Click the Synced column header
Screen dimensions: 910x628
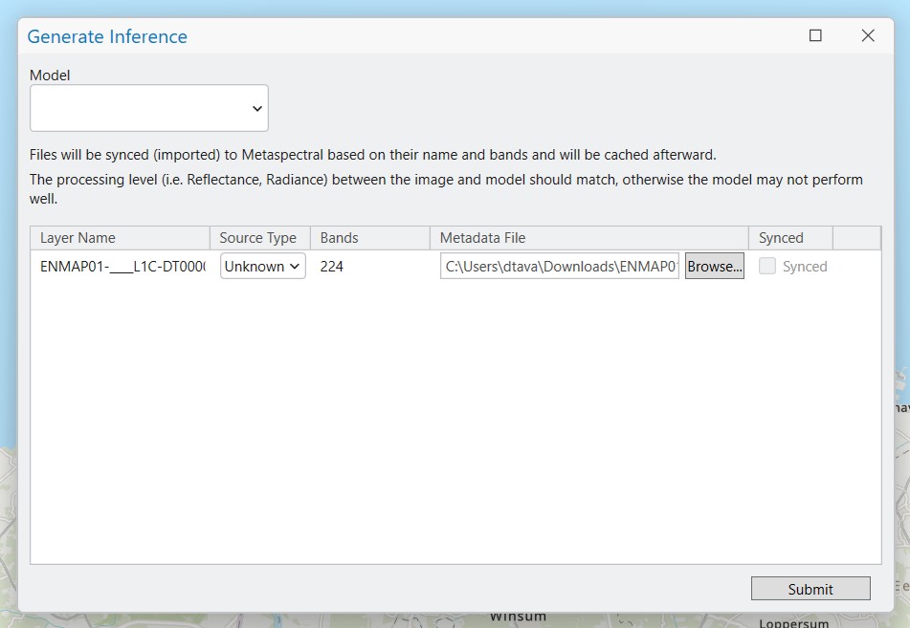(x=789, y=238)
